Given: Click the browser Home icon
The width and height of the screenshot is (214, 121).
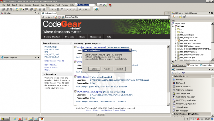Looking at the screenshot, I should click(63, 17).
